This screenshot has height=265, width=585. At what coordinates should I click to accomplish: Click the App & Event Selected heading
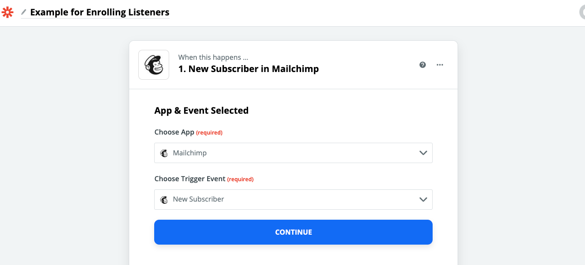click(x=201, y=111)
